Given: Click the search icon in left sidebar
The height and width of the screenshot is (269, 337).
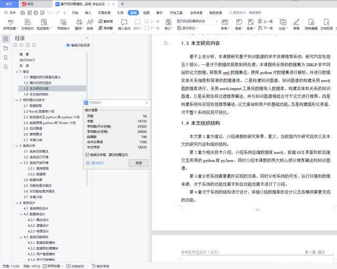Looking at the screenshot, I should (6, 67).
